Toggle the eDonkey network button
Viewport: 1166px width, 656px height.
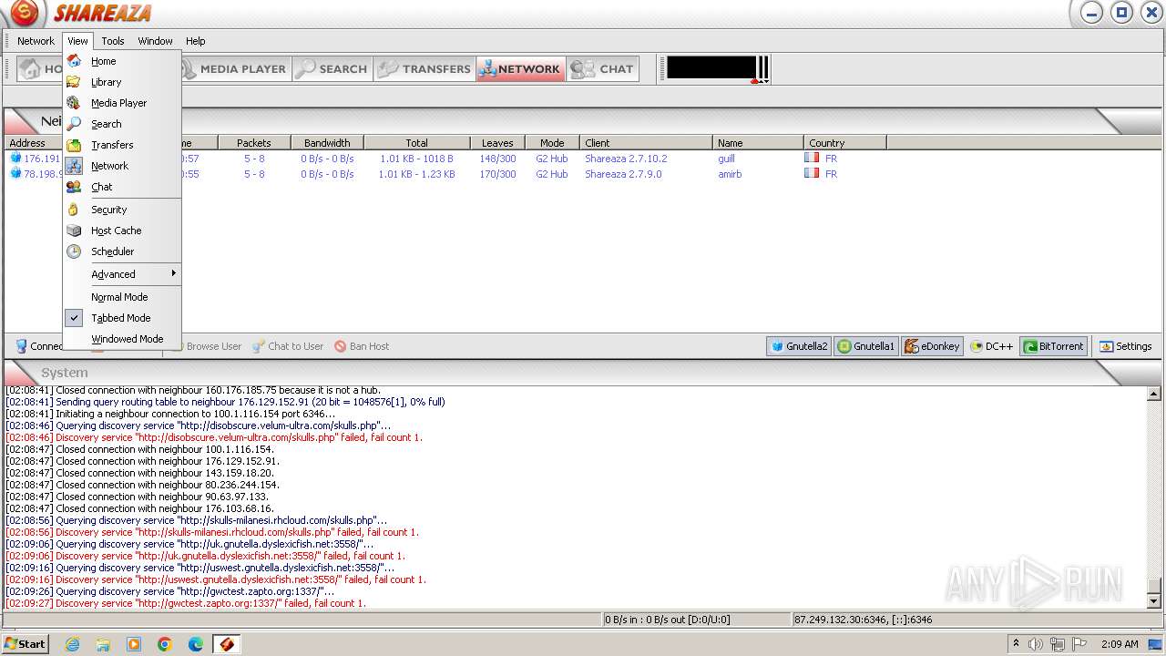[x=932, y=346]
